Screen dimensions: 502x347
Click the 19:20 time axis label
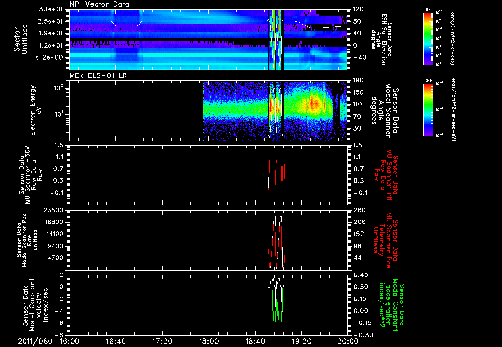(x=301, y=341)
